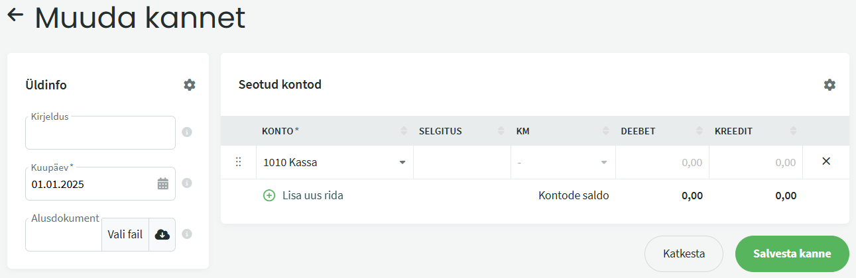Expand the 1010 Kassa account dropdown

click(x=402, y=163)
